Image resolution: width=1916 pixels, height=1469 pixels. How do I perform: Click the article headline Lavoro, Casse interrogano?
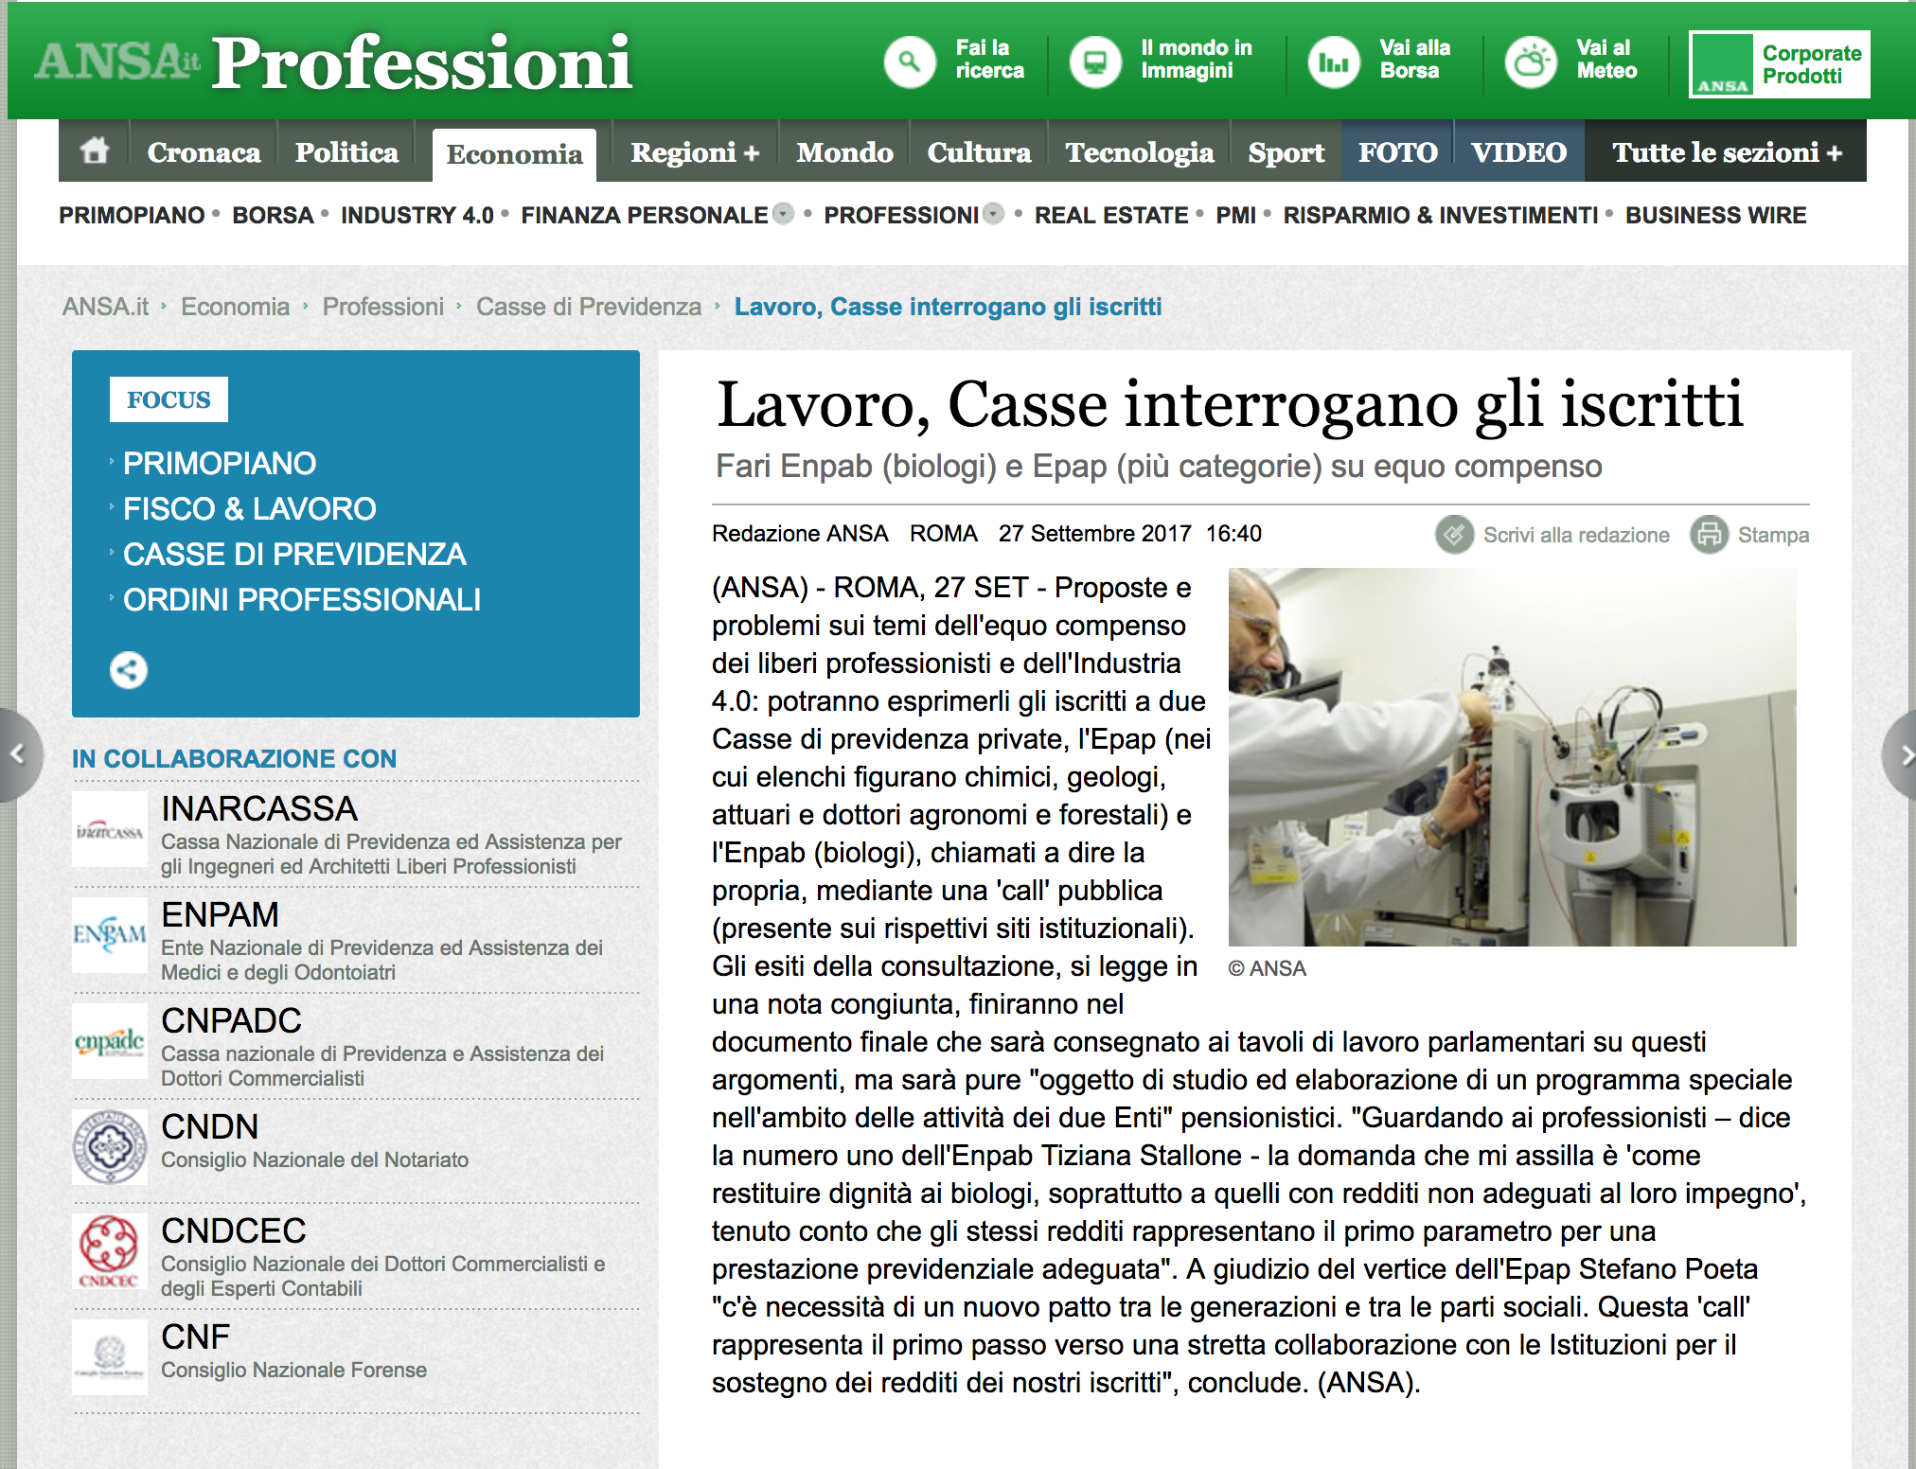(1230, 404)
